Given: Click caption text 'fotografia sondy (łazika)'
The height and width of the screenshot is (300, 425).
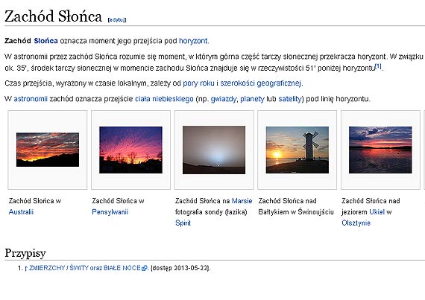Looking at the screenshot, I should click(211, 212).
